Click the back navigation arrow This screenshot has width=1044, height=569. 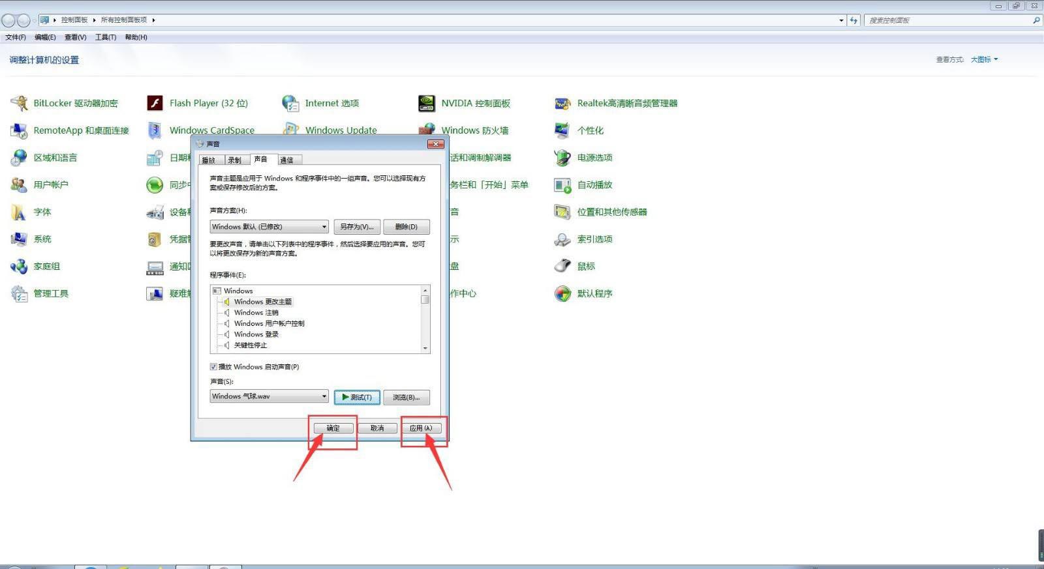[8, 20]
